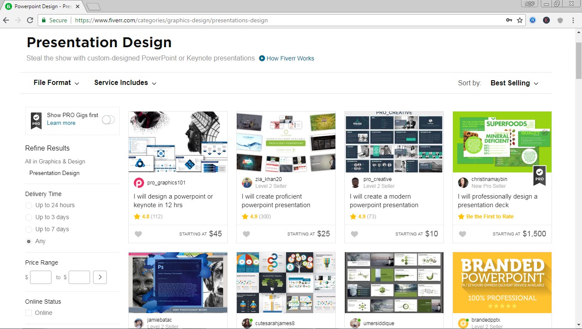Open gig titled design a powerpoint or keynote

pos(173,201)
